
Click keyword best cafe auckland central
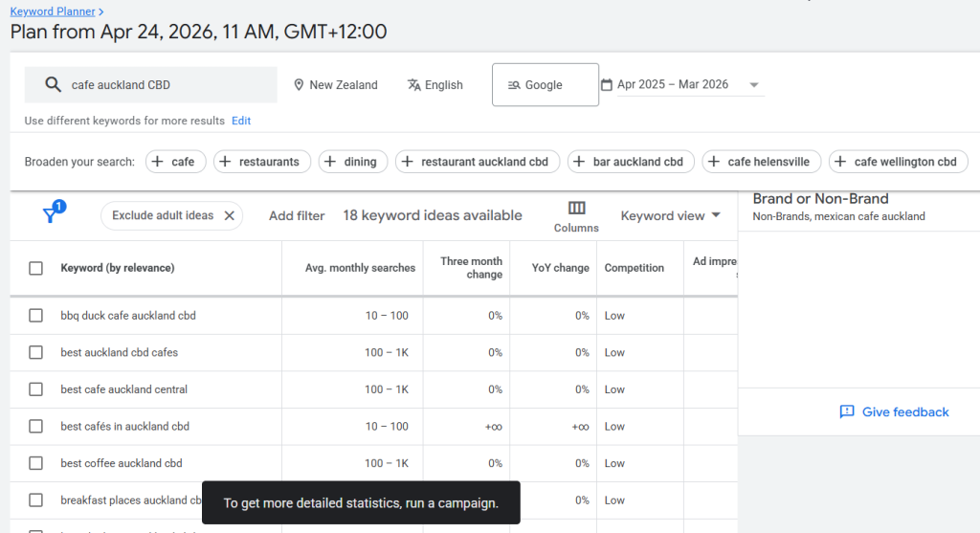(x=123, y=389)
